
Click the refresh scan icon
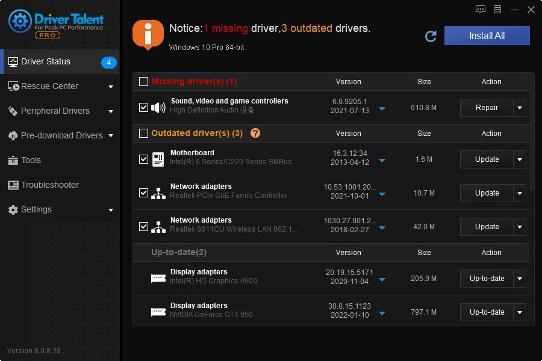(x=431, y=36)
